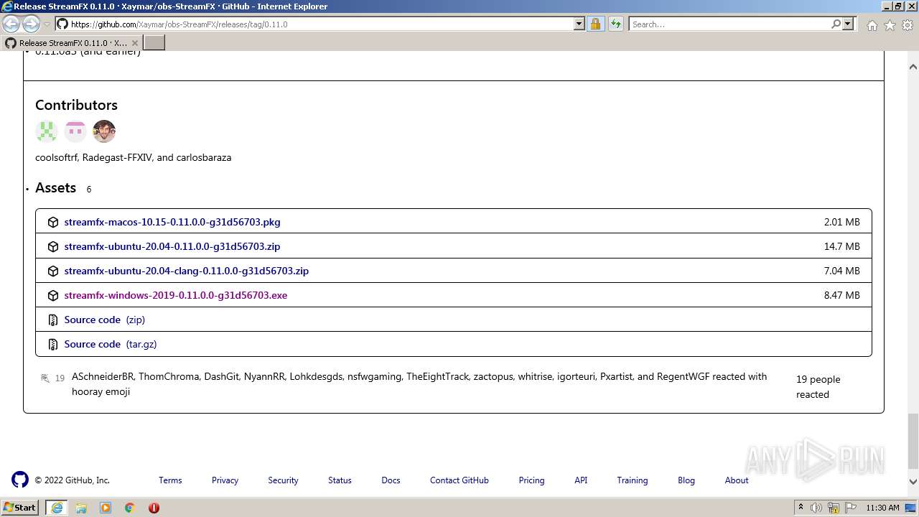
Task: Click zip file icon beside Source code (zip)
Action: (52, 320)
